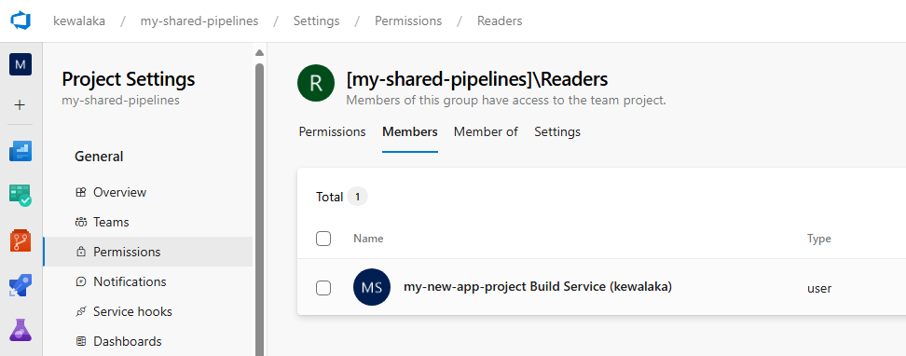
Task: Check the my-new-app-project Build Service row checkbox
Action: click(323, 288)
